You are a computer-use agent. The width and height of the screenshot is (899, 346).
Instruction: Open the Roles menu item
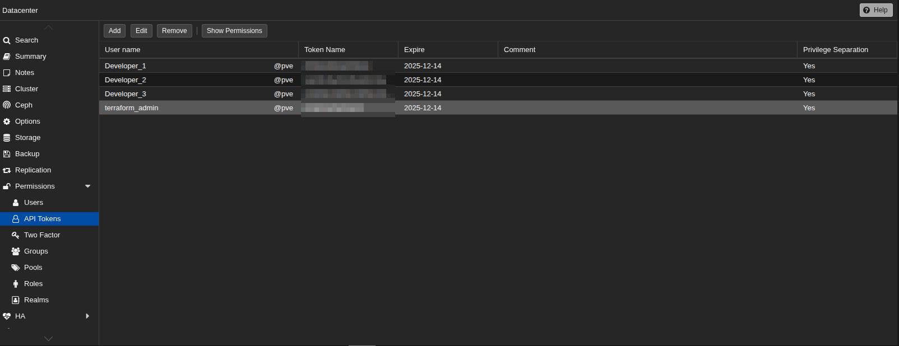coord(33,284)
